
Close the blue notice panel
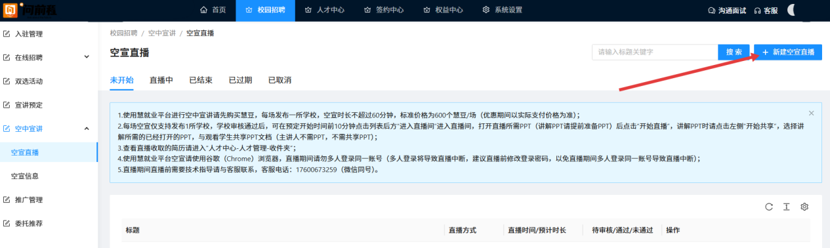pyautogui.click(x=811, y=113)
